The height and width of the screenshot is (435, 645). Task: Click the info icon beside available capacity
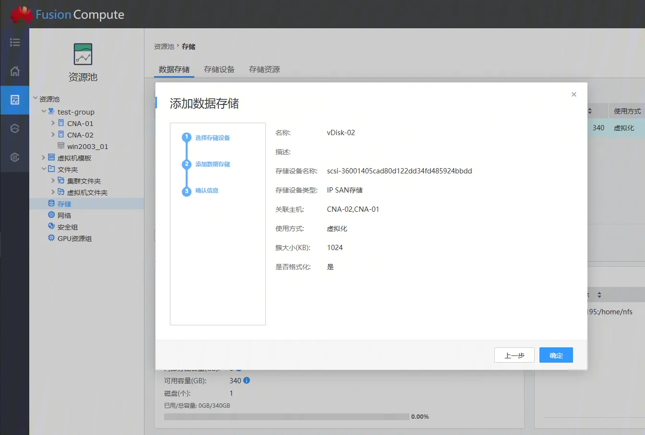point(247,380)
